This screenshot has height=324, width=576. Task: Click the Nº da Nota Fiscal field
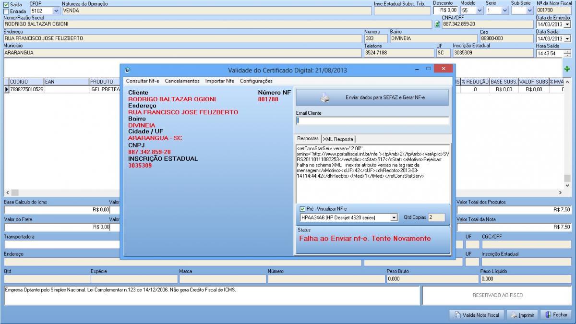click(x=553, y=10)
